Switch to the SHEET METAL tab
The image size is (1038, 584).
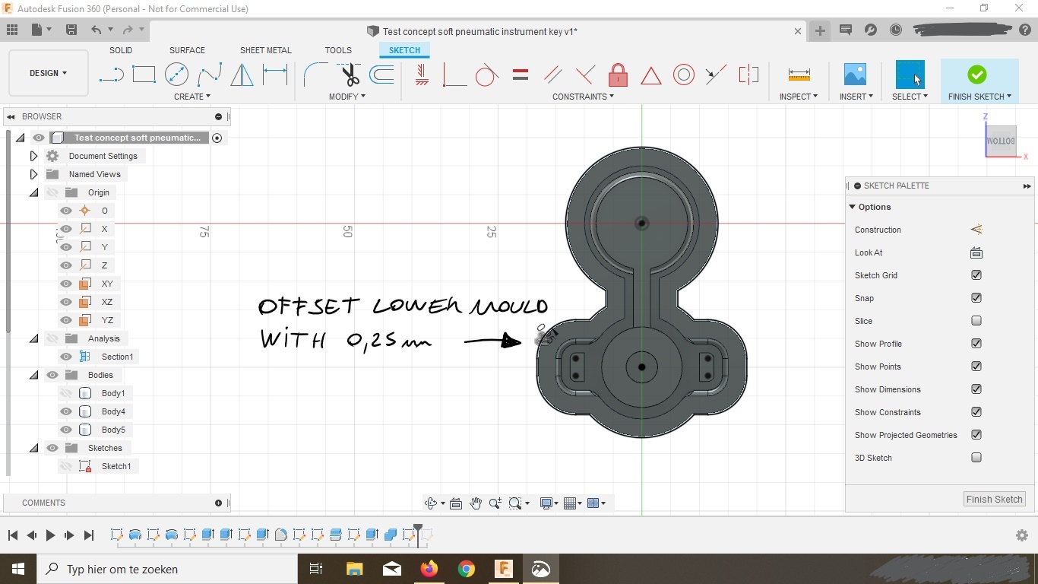[266, 50]
